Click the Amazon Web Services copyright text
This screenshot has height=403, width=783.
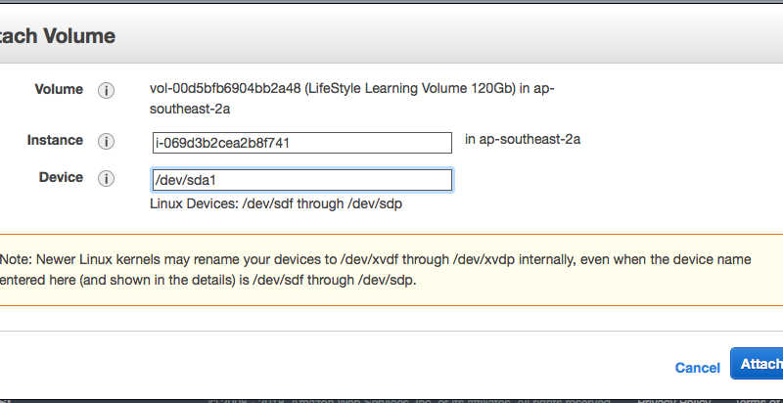click(409, 399)
